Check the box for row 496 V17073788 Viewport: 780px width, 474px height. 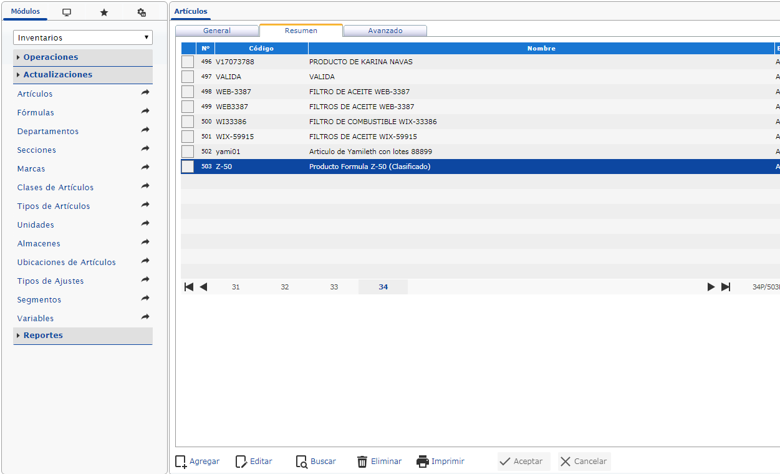point(188,62)
